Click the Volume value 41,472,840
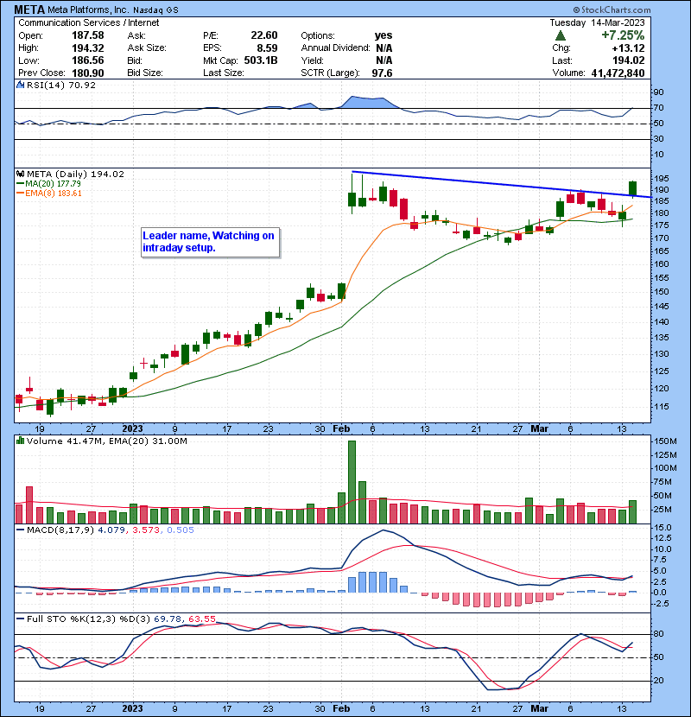Image resolution: width=691 pixels, height=717 pixels. tap(618, 73)
